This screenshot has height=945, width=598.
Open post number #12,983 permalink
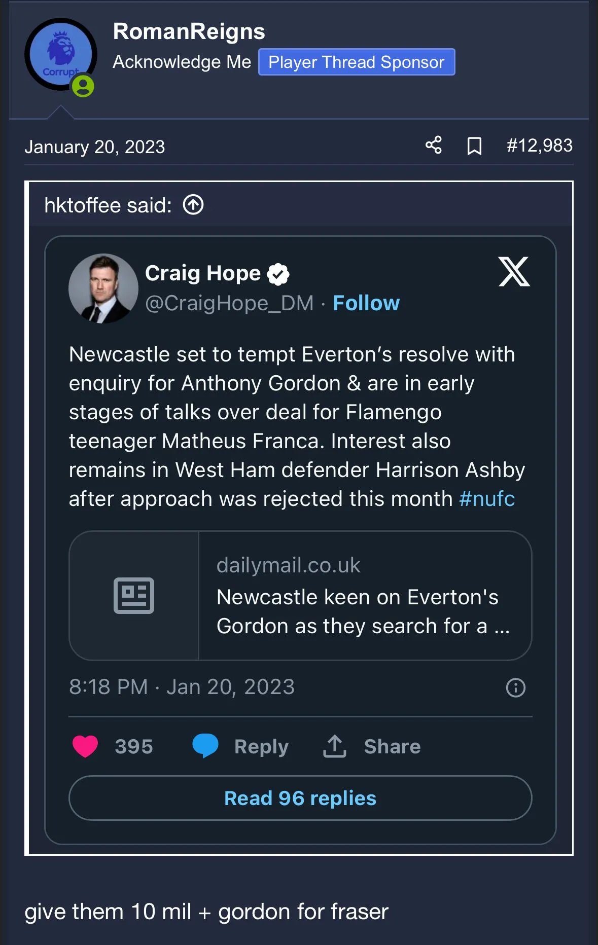pyautogui.click(x=540, y=146)
